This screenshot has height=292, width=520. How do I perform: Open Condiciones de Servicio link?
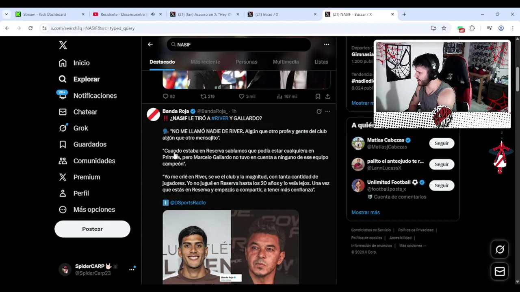371,230
